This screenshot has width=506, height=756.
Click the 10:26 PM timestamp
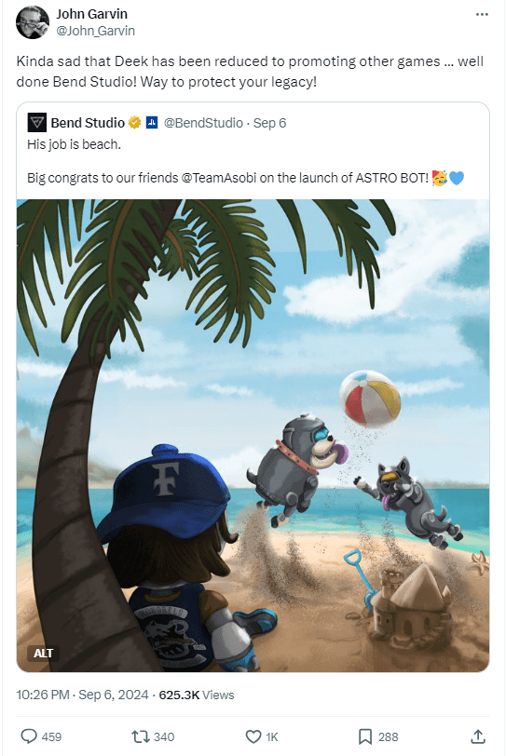click(x=43, y=695)
